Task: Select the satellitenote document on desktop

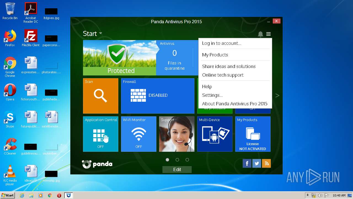Action: pyautogui.click(x=51, y=119)
